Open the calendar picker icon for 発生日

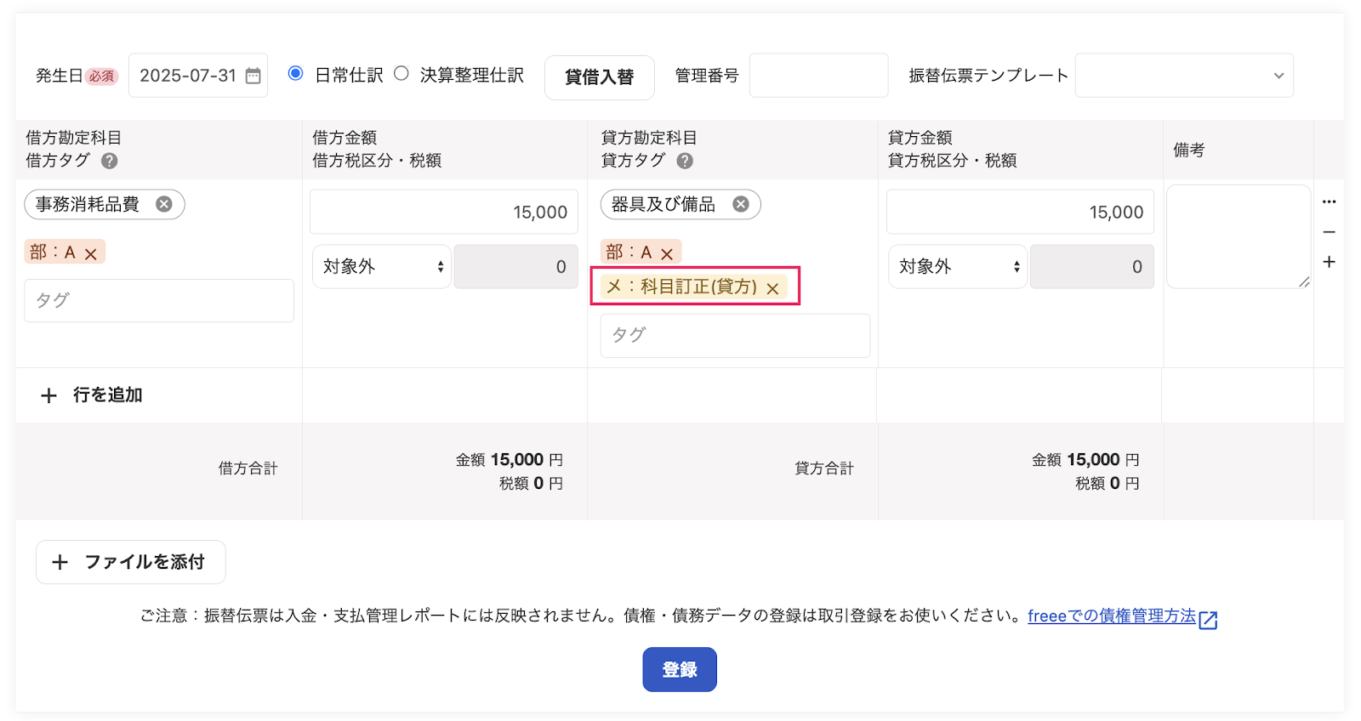(253, 76)
